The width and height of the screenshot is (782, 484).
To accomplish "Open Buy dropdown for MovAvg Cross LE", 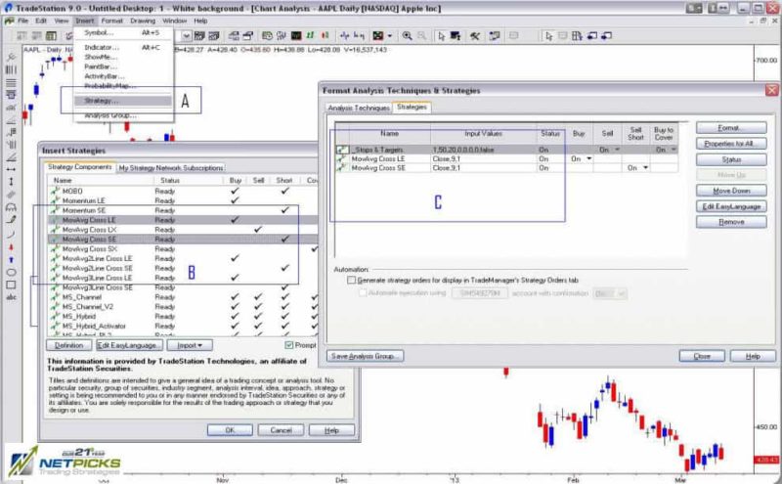I will (x=589, y=158).
